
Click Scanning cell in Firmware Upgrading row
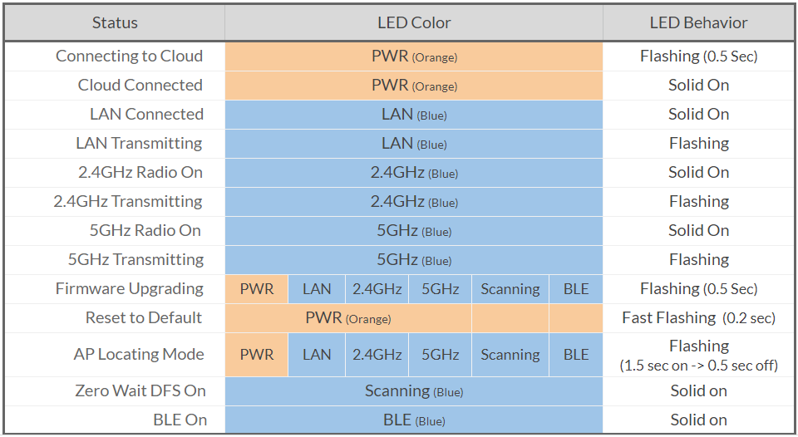[x=510, y=289]
